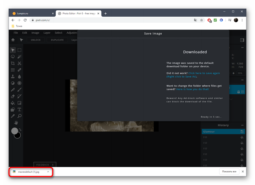Image resolution: width=255 pixels, height=185 pixels.
Task: Collapse the History panel
Action: (242, 125)
